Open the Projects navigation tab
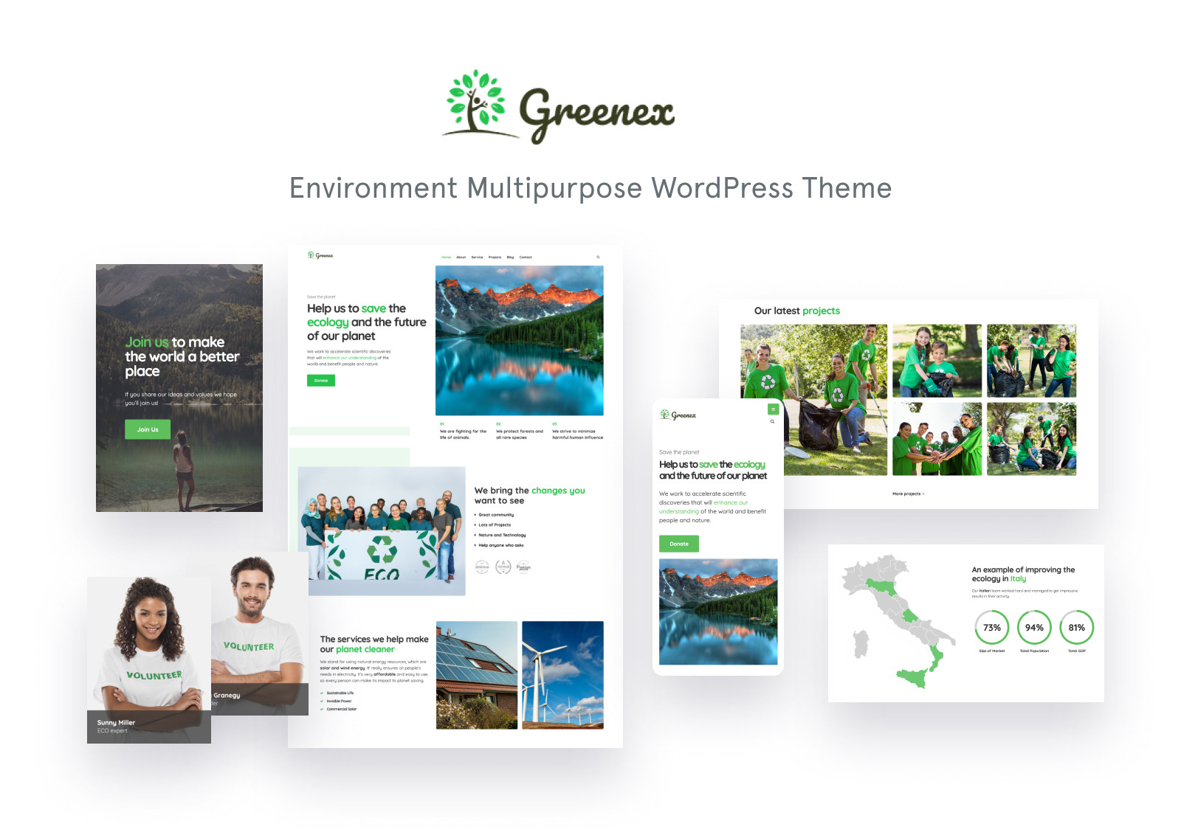Viewport: 1181px width, 838px height. pos(495,257)
